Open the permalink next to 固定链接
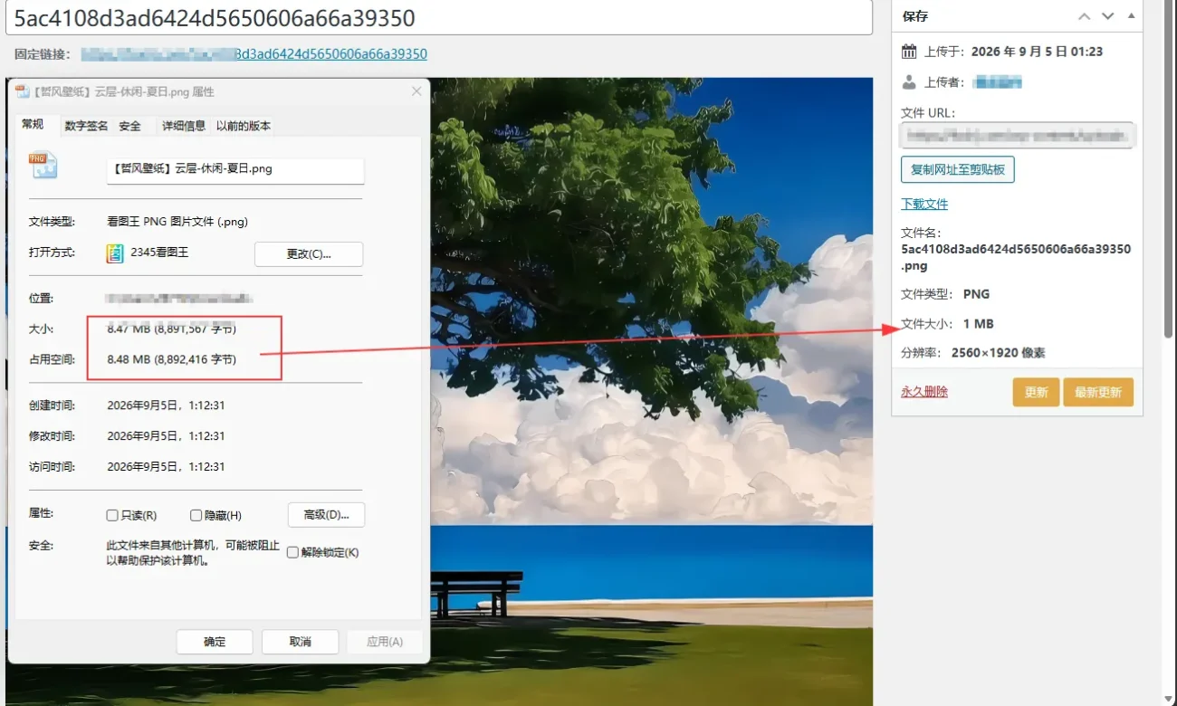The image size is (1177, 706). 254,54
